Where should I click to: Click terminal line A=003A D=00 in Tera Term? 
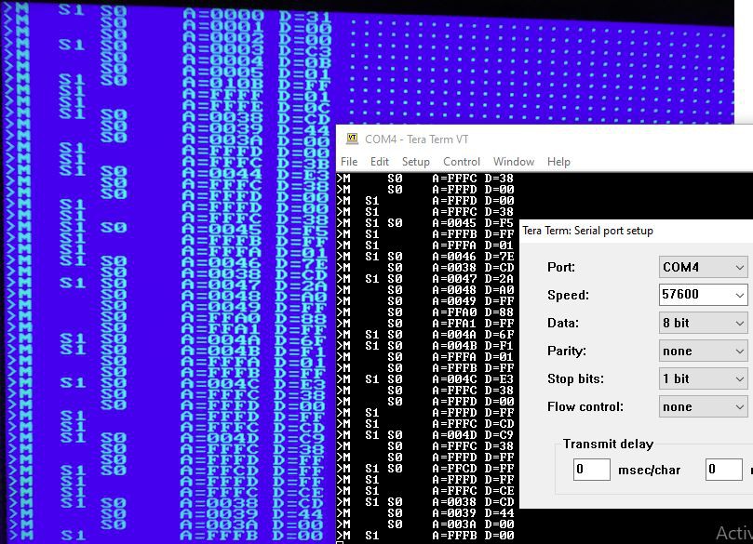[x=425, y=524]
